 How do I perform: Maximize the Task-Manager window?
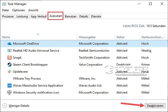(x=150, y=4)
